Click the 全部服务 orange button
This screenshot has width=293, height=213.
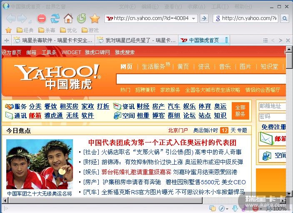point(240,110)
